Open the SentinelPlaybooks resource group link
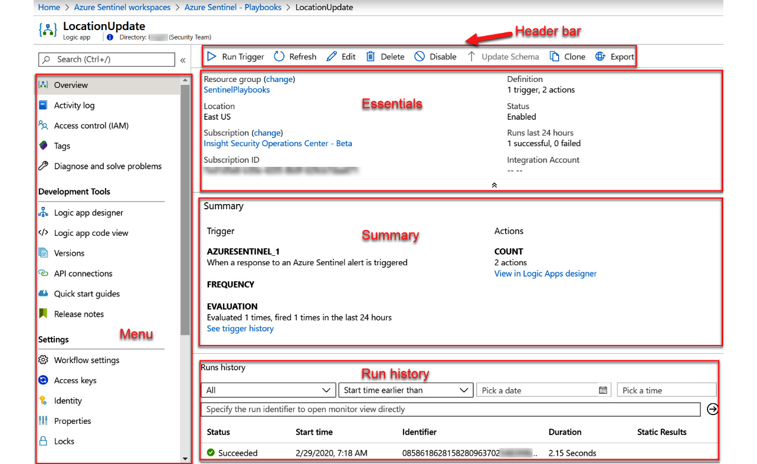This screenshot has height=464, width=757. click(x=237, y=90)
